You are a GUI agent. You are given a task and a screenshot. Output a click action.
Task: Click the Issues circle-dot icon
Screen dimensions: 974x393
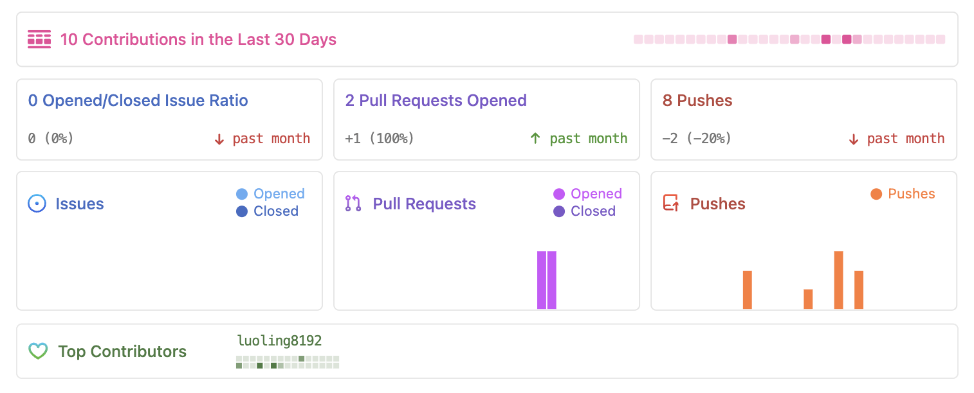point(37,204)
